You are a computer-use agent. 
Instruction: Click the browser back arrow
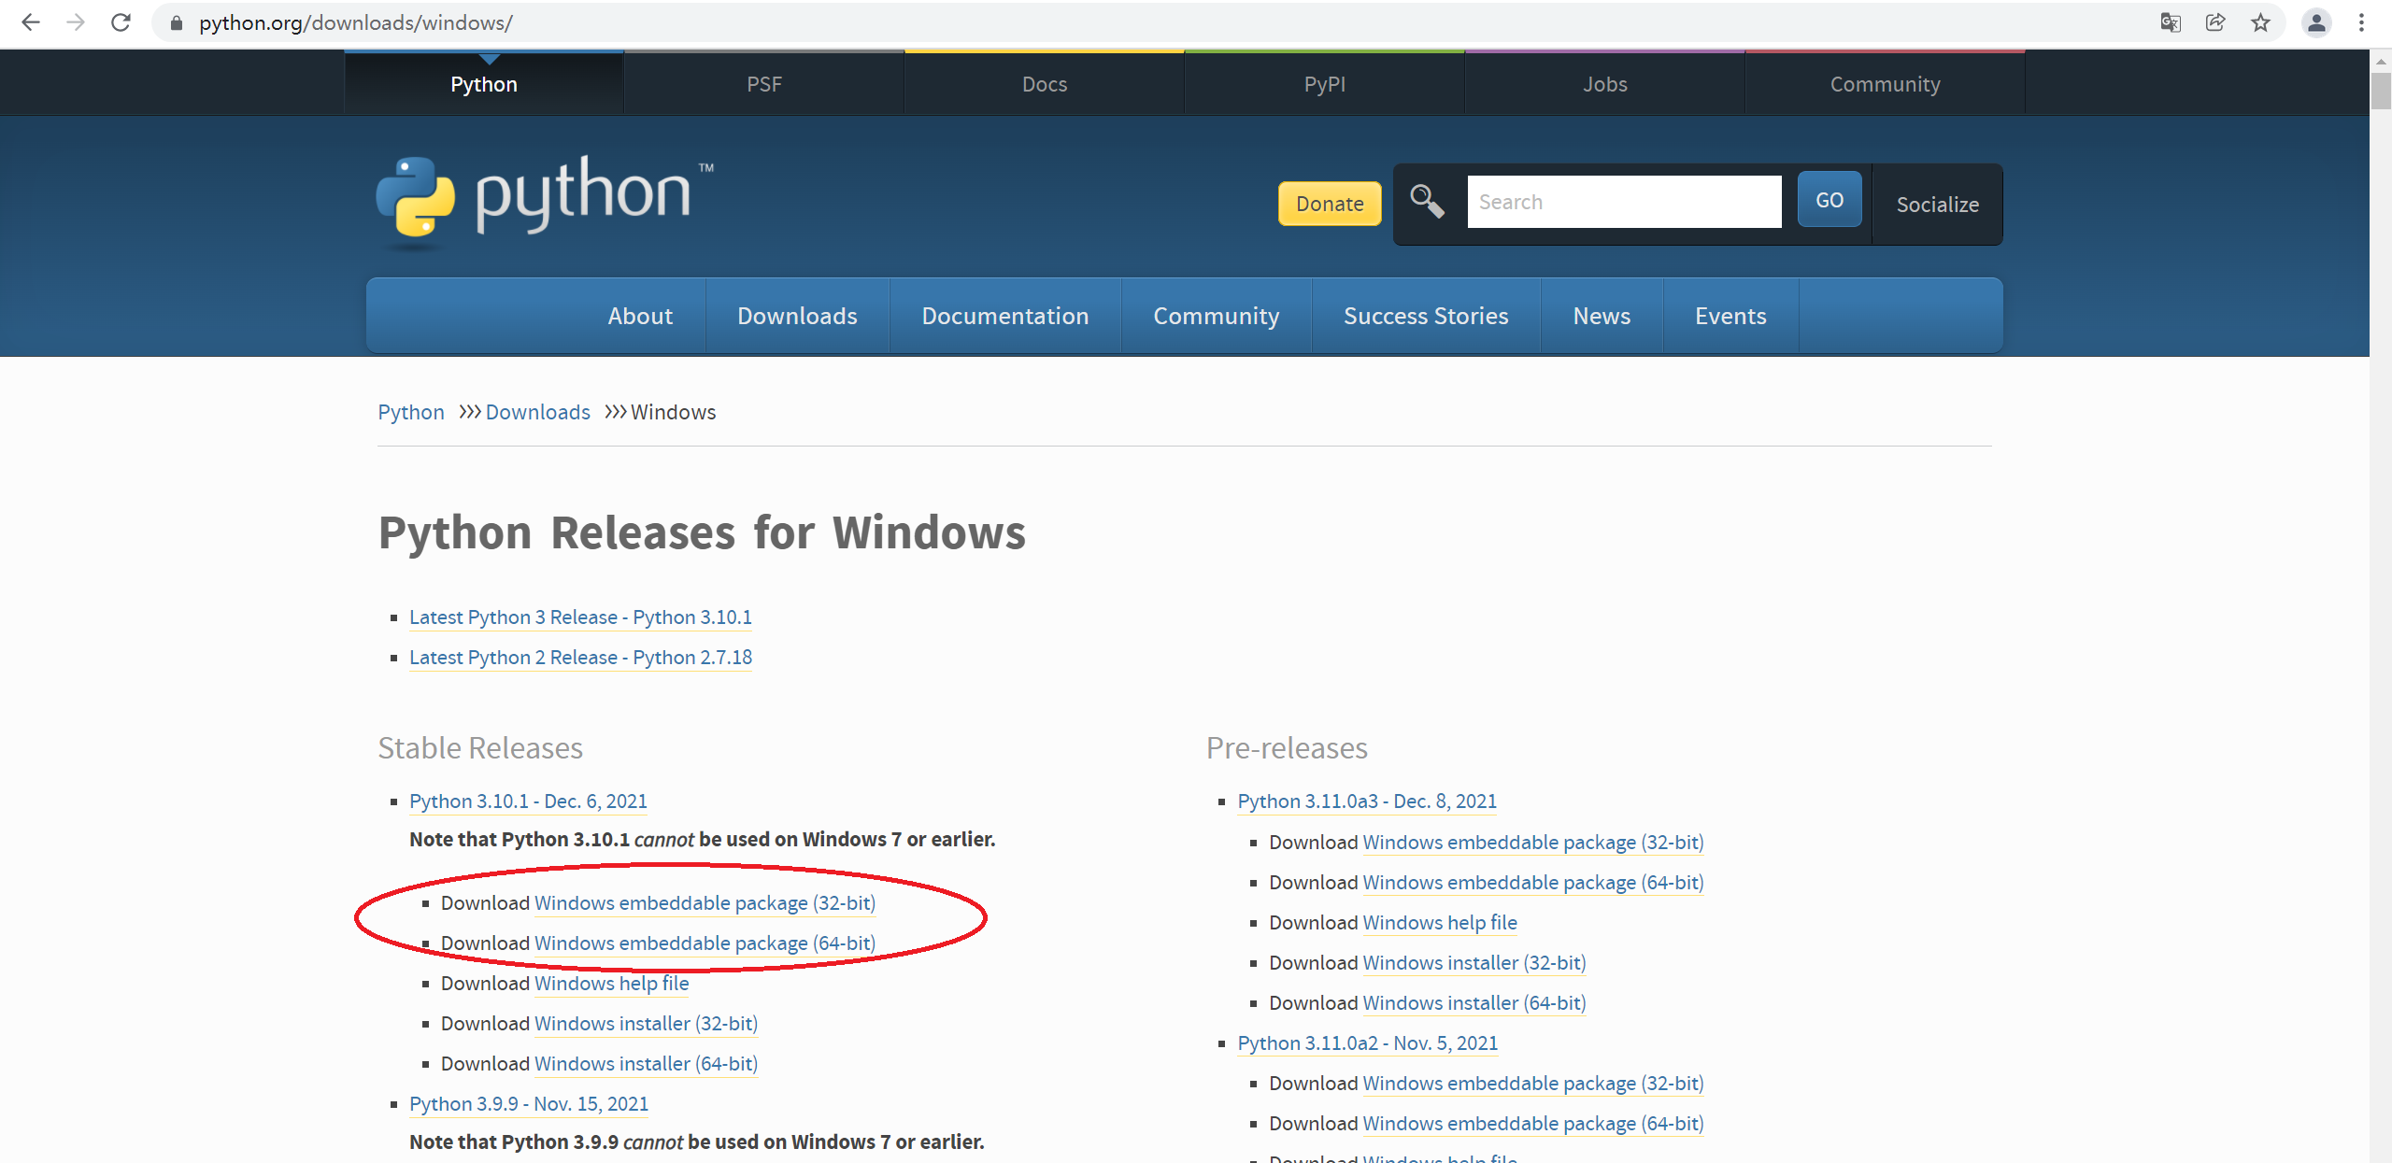[30, 22]
